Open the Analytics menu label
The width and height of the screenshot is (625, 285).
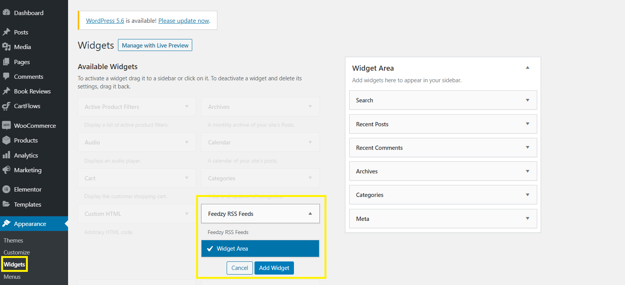26,155
